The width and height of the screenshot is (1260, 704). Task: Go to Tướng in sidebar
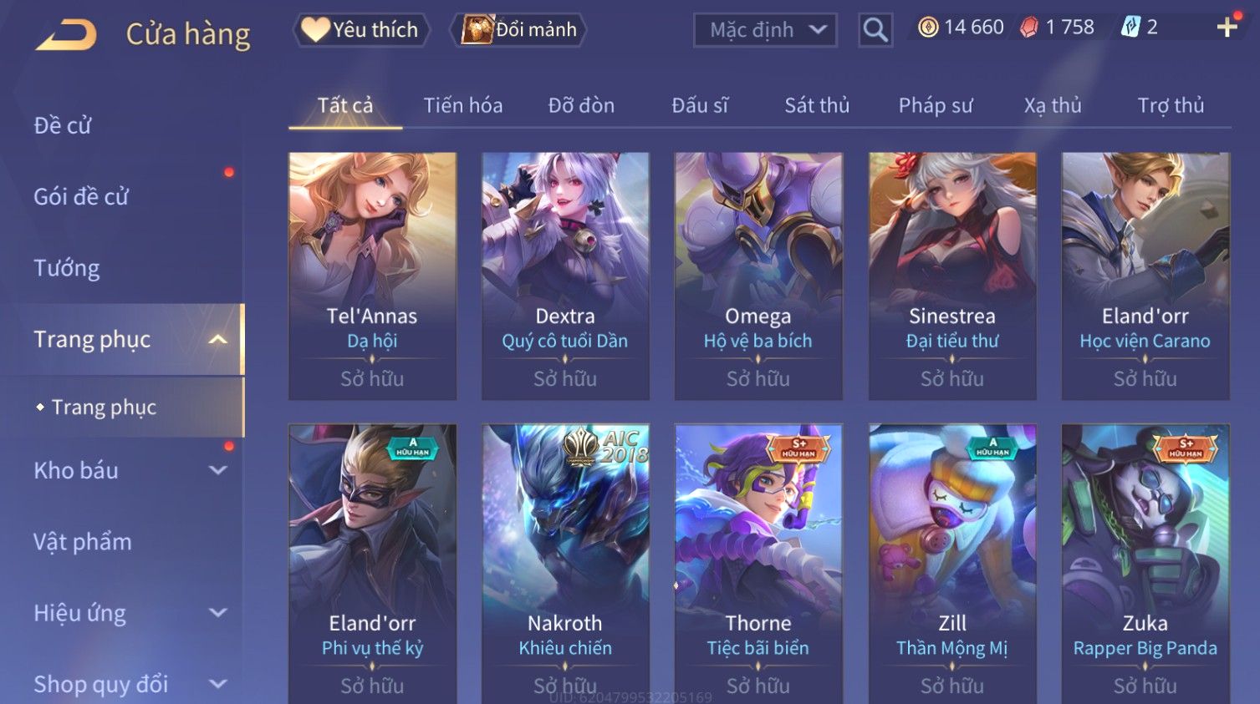click(x=67, y=268)
